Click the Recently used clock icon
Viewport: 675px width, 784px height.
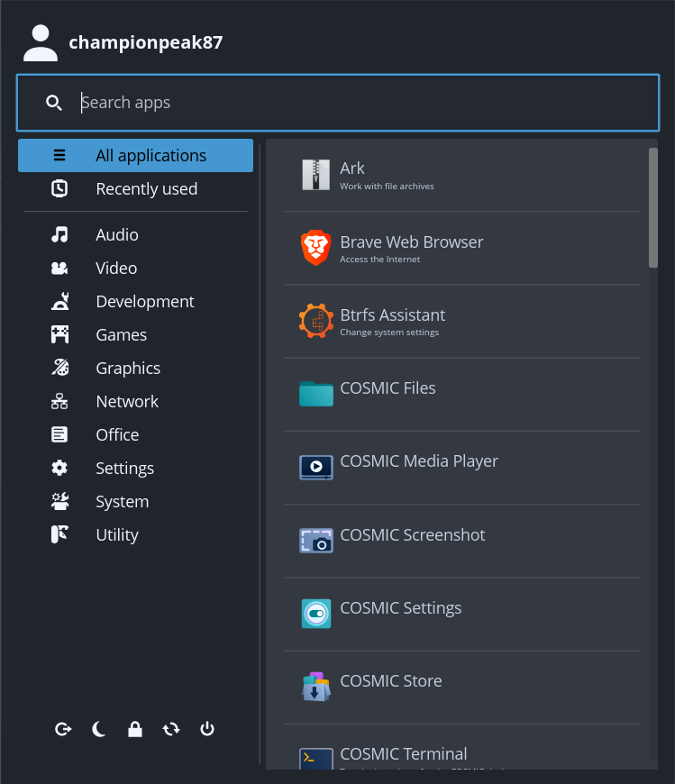tap(59, 188)
